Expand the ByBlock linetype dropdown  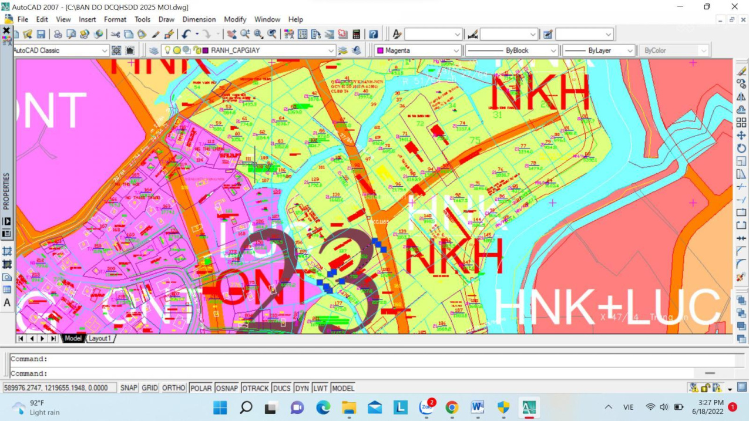click(553, 50)
